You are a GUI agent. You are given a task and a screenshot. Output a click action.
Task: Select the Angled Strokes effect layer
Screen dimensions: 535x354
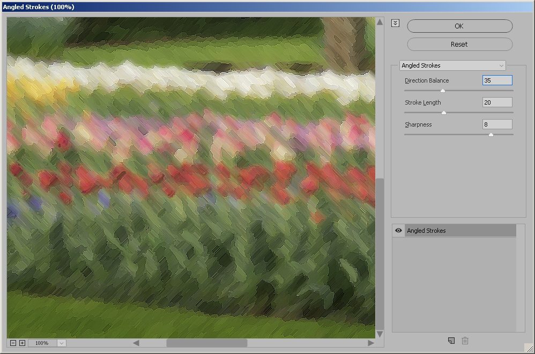[459, 231]
